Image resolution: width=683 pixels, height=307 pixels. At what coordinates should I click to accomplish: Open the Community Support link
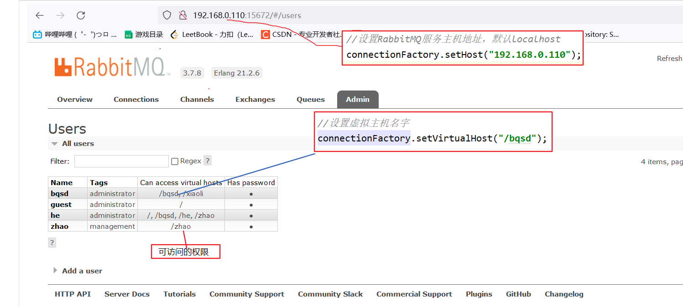click(x=247, y=294)
